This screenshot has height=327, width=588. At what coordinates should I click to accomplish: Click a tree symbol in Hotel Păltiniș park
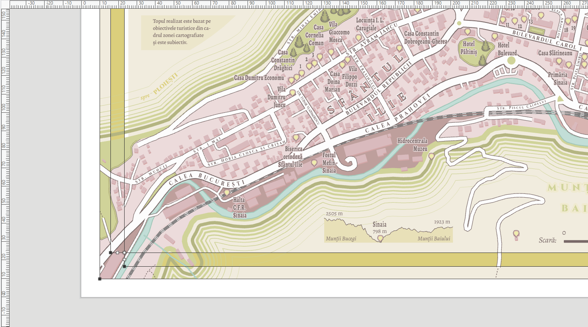485,46
